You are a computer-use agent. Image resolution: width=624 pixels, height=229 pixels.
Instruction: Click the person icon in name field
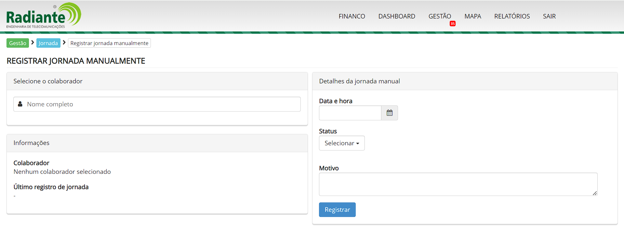[20, 104]
